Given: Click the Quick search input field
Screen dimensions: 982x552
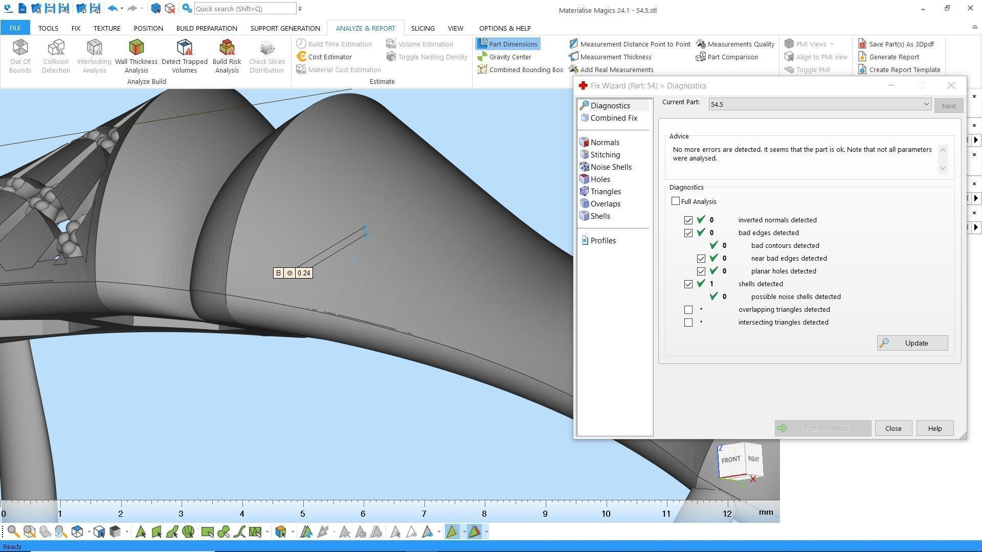Looking at the screenshot, I should (x=244, y=9).
